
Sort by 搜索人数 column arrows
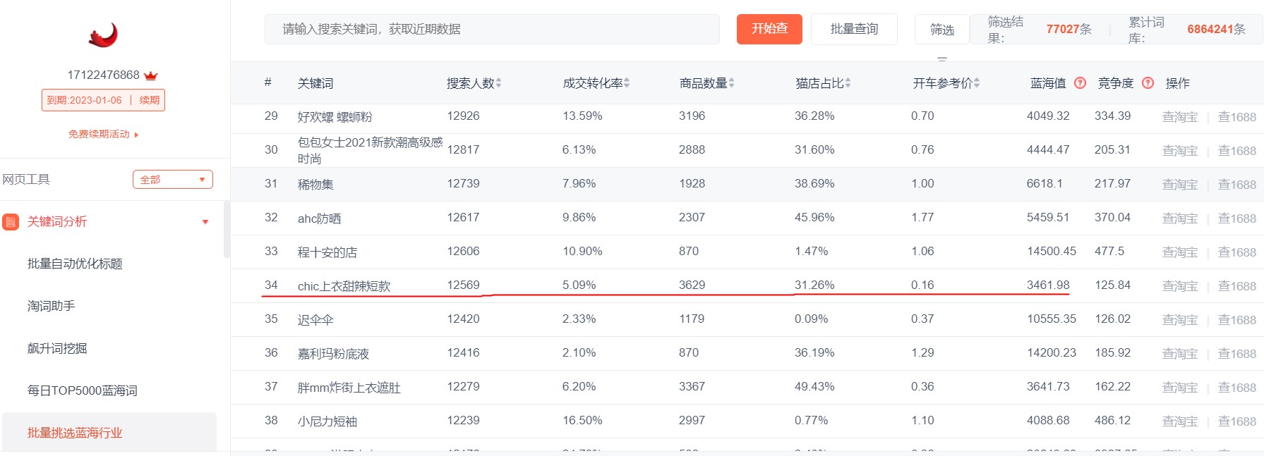tap(498, 83)
